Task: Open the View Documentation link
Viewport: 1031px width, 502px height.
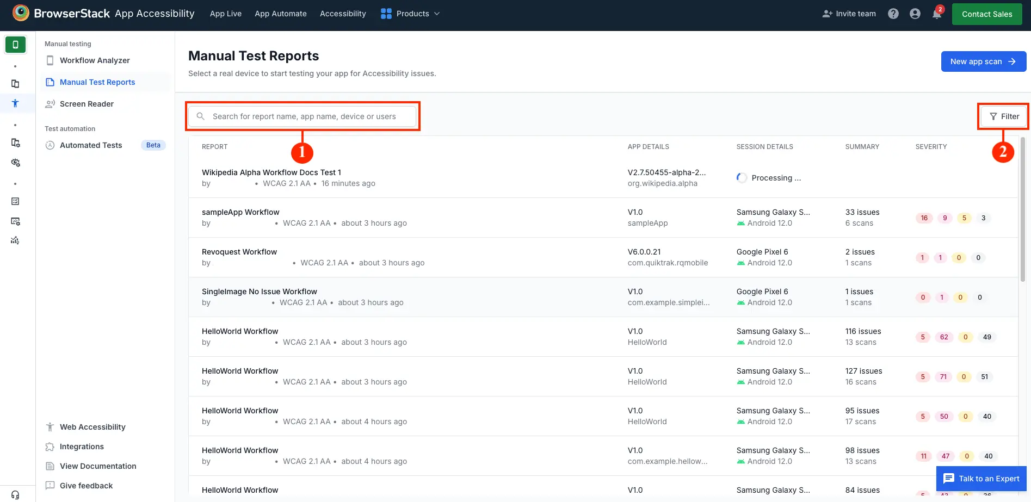Action: (98, 466)
